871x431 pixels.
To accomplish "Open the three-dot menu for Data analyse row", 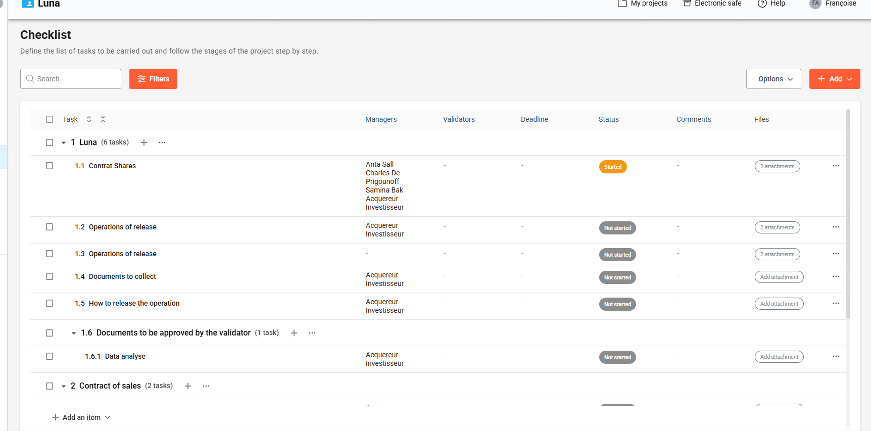I will pos(836,356).
